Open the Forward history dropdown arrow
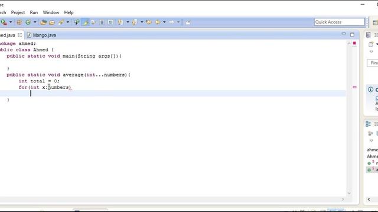The width and height of the screenshot is (378, 212). pyautogui.click(x=178, y=22)
